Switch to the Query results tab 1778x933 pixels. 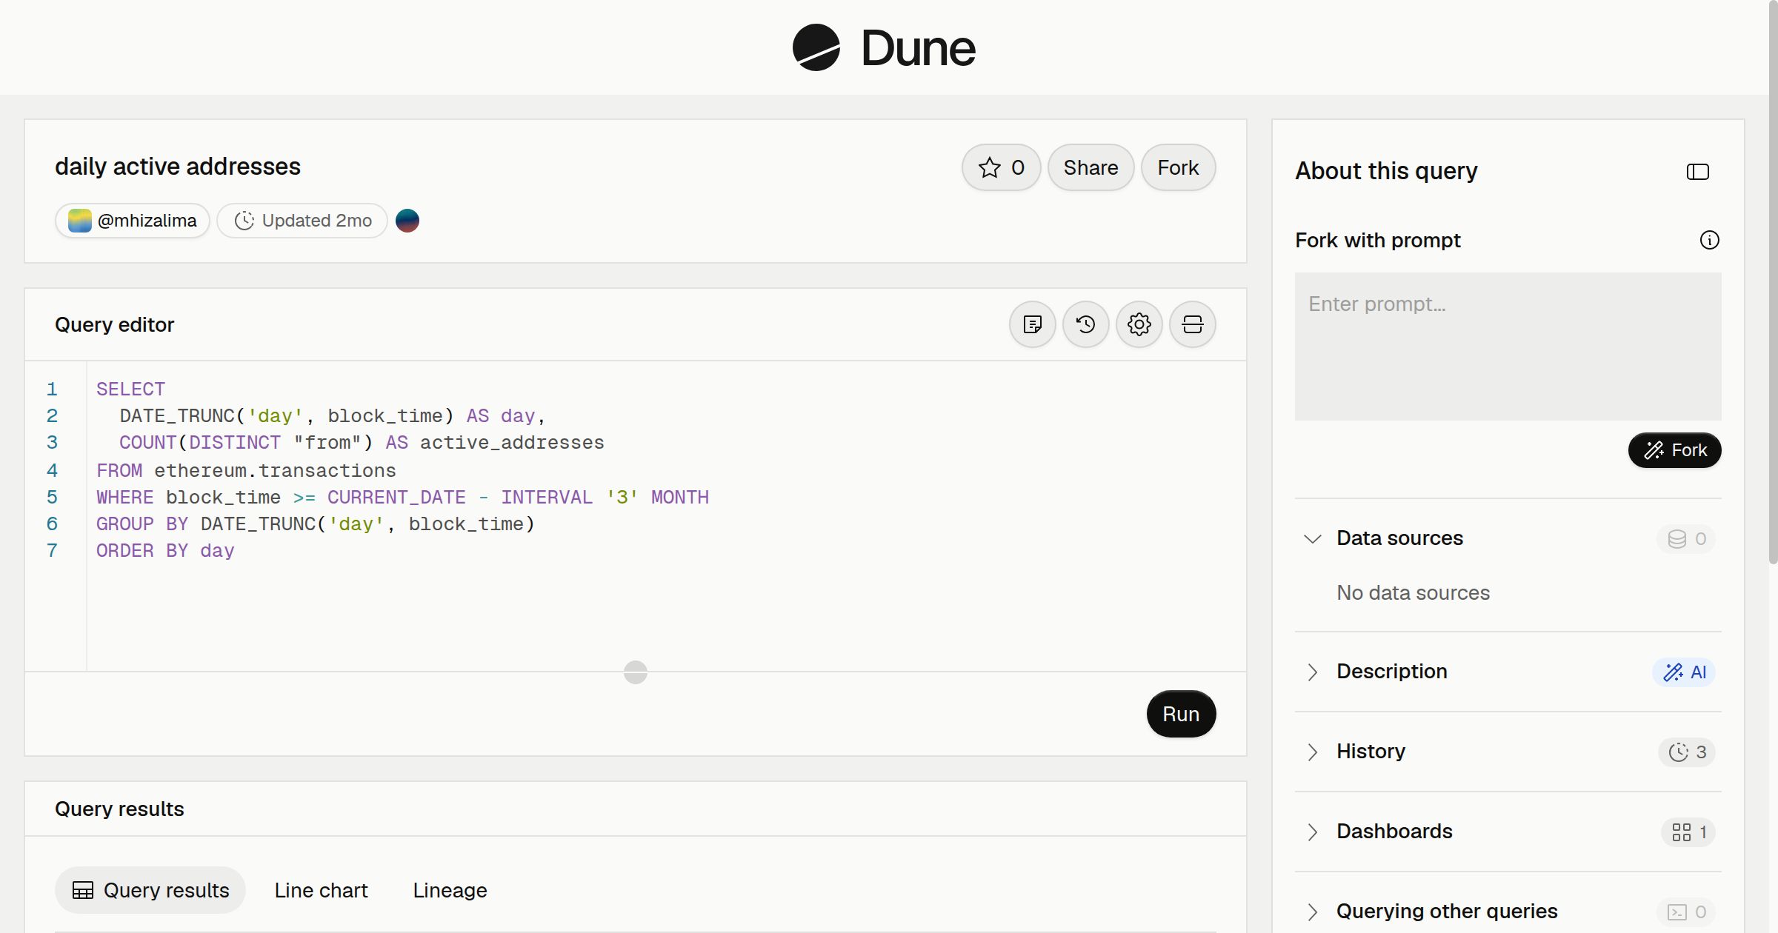pyautogui.click(x=150, y=890)
